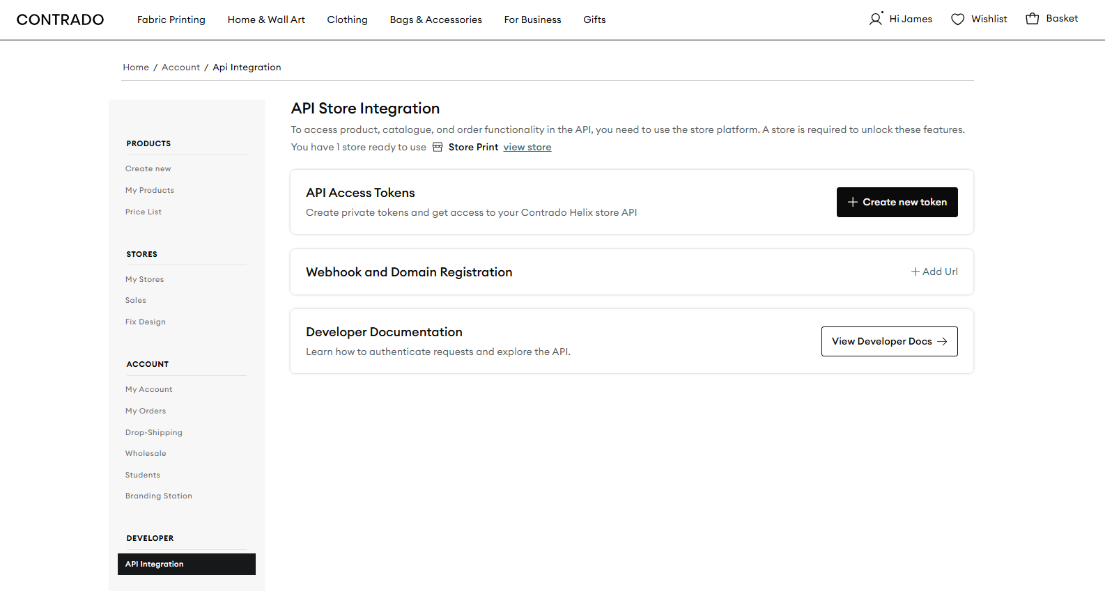This screenshot has width=1105, height=591.
Task: Click the plus icon on Create new token
Action: 852,202
